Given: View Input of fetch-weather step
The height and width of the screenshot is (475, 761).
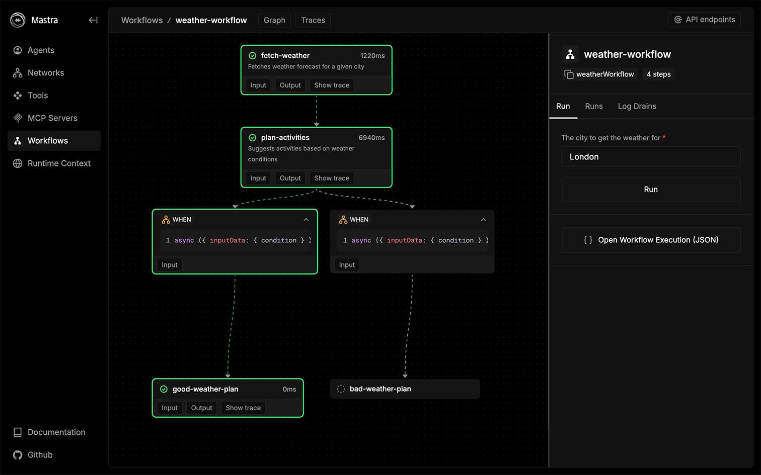Looking at the screenshot, I should 258,85.
